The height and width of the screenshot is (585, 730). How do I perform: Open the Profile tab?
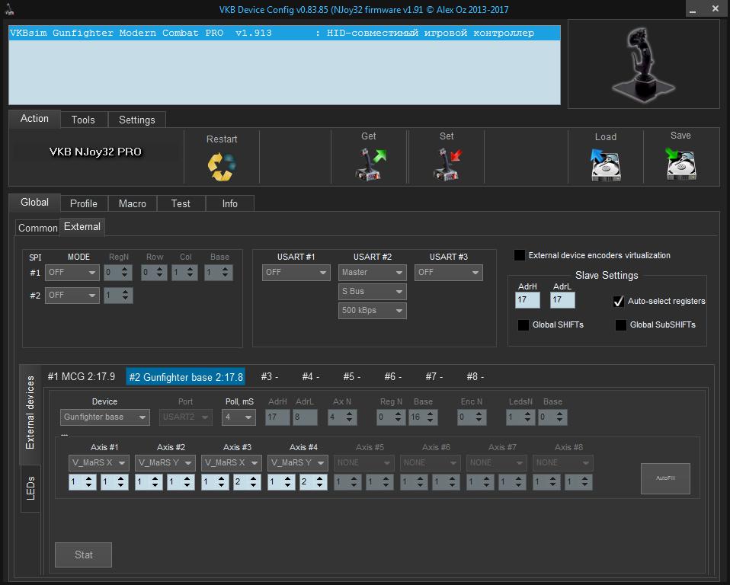pyautogui.click(x=84, y=203)
